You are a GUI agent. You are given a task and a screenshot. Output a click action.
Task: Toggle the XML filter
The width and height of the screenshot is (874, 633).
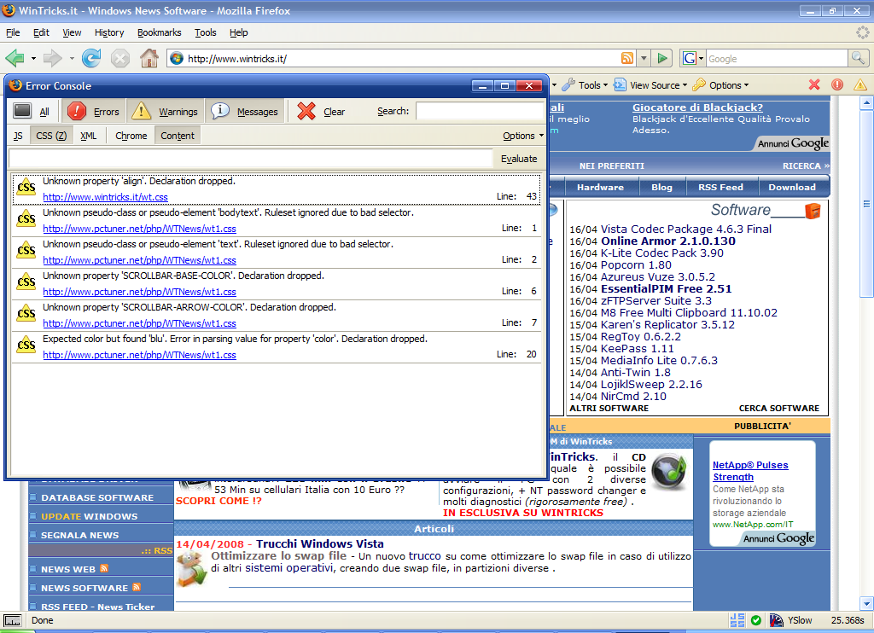coord(88,136)
